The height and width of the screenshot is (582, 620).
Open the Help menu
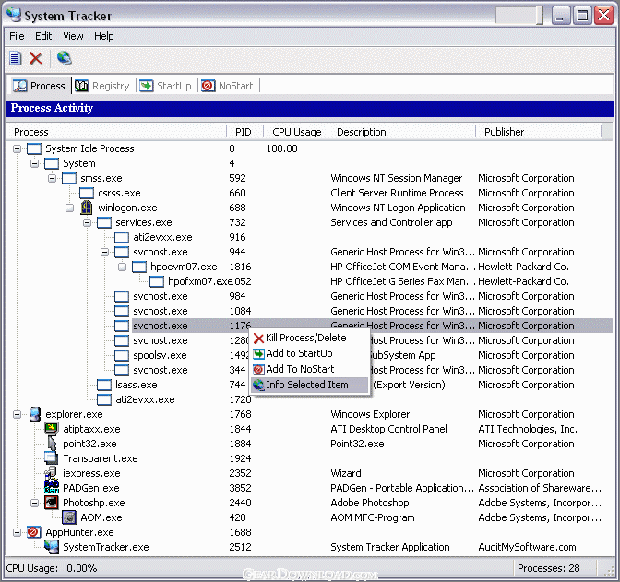tap(104, 36)
